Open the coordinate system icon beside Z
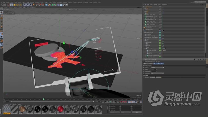 [33, 5]
